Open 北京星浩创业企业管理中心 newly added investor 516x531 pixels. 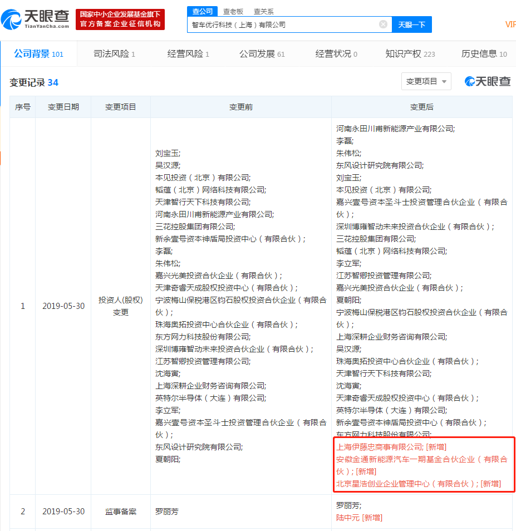407,484
